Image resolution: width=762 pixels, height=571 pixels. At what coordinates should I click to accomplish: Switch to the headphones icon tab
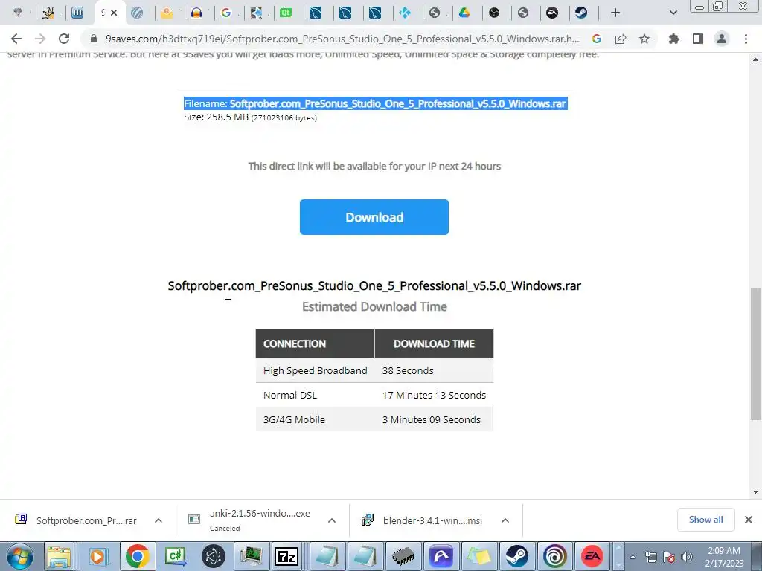coord(196,13)
